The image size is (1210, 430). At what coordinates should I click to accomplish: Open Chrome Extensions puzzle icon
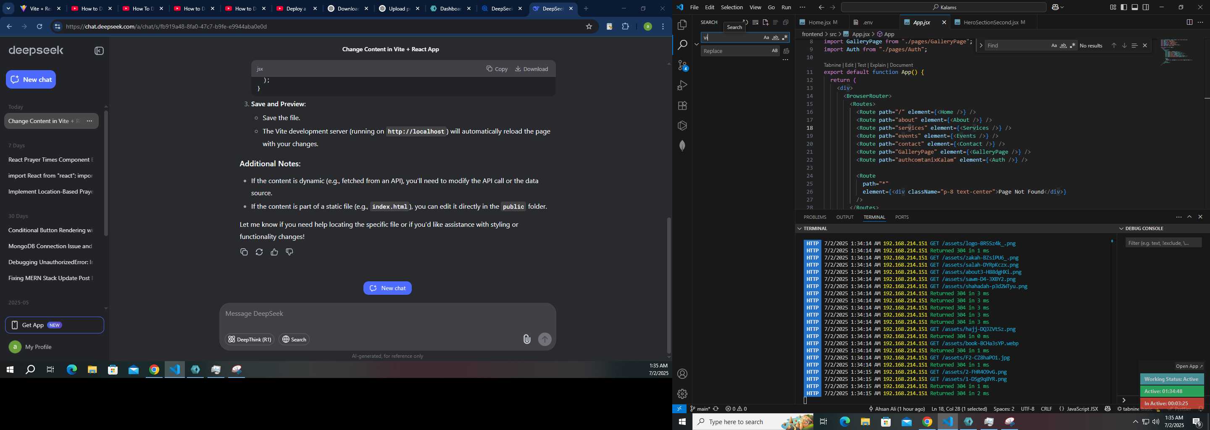pos(625,27)
